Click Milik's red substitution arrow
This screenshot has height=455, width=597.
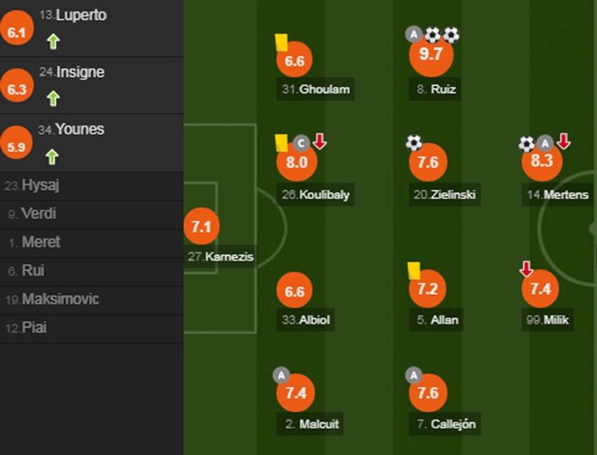[x=526, y=268]
